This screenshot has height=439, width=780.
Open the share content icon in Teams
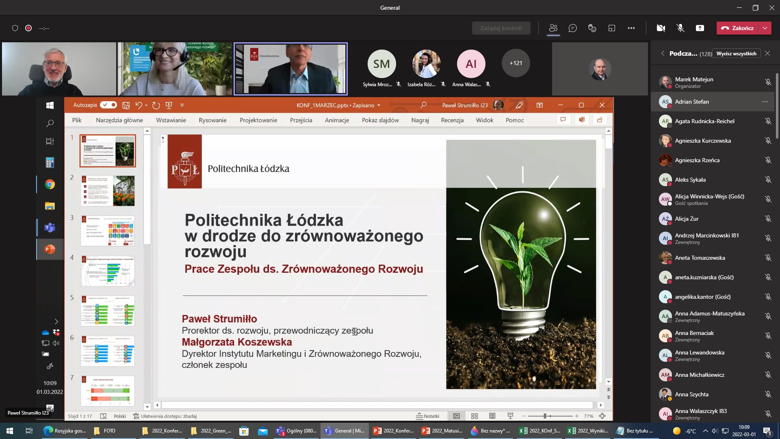pos(700,28)
